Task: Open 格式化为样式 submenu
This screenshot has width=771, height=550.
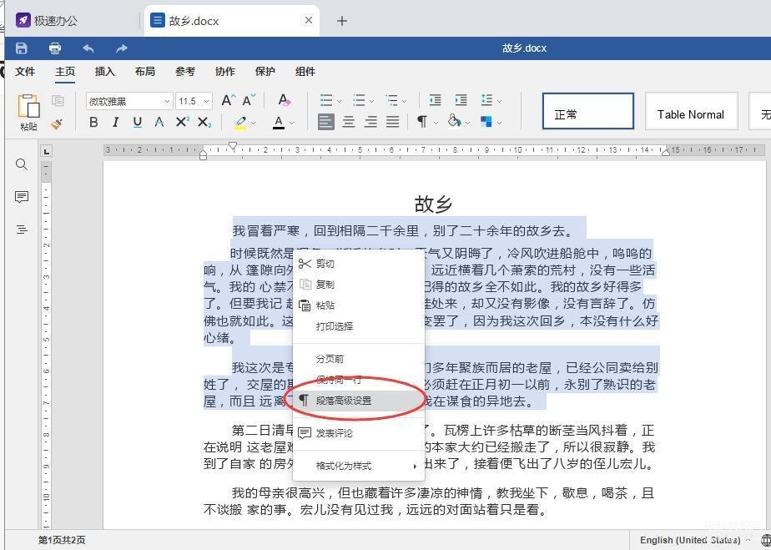Action: (x=359, y=466)
